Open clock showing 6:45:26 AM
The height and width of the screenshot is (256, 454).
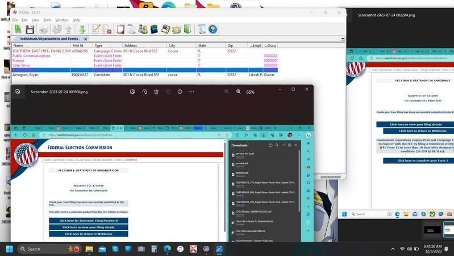433,249
